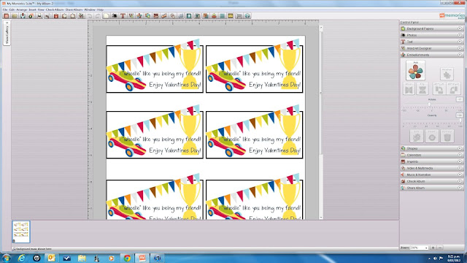Click the Word Art W icon in toolbar

point(131,16)
